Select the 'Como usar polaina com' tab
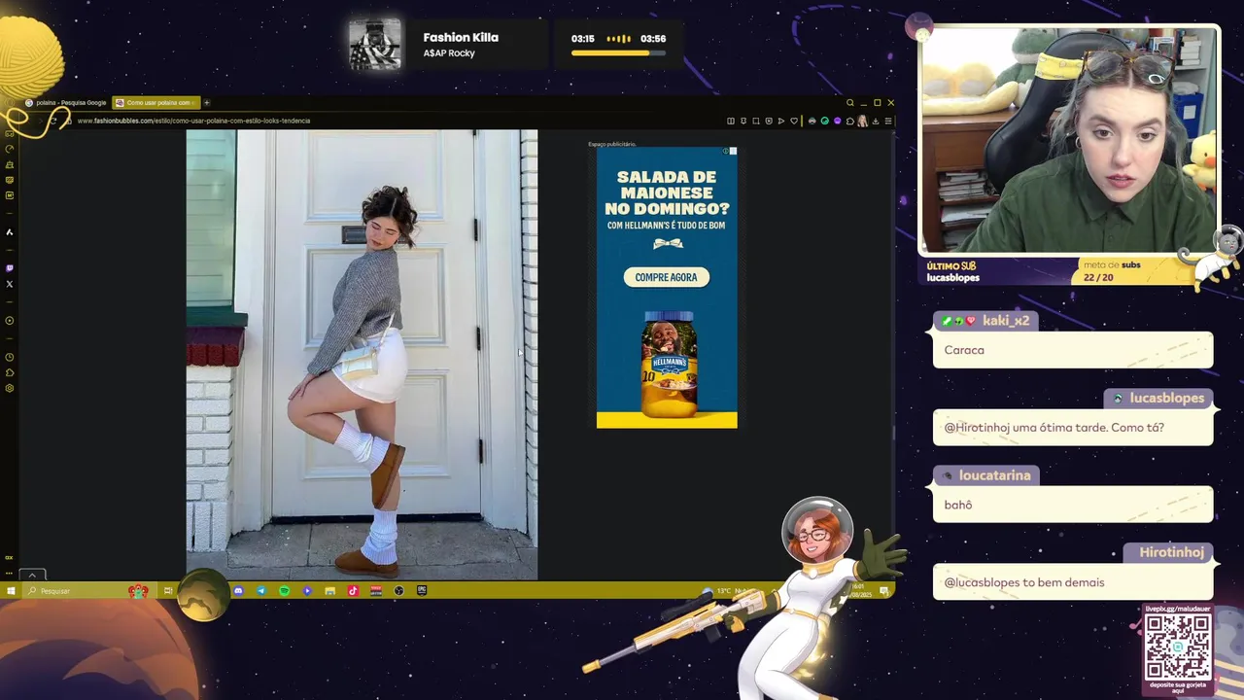The image size is (1244, 700). [156, 102]
